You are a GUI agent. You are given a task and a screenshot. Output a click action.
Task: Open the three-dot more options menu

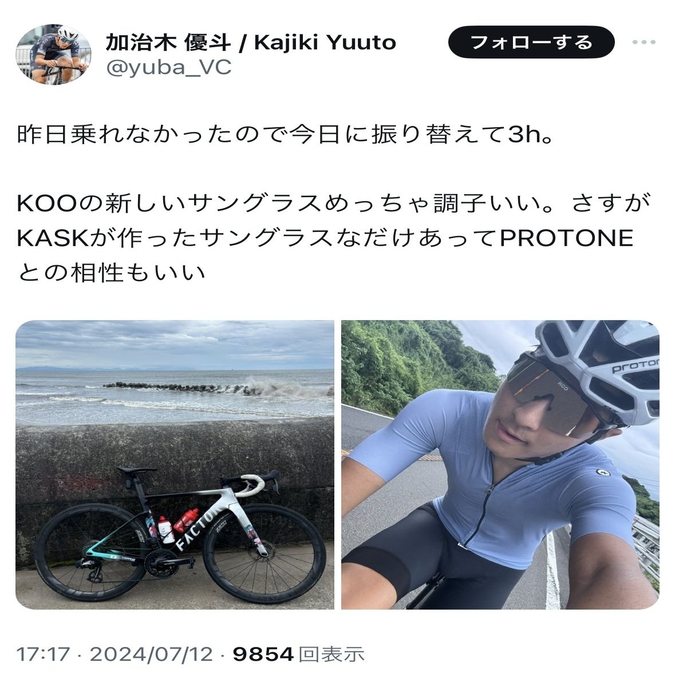[x=644, y=42]
